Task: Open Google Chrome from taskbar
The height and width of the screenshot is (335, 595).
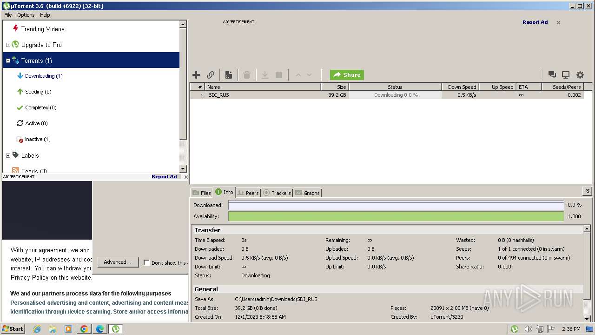Action: (x=84, y=329)
